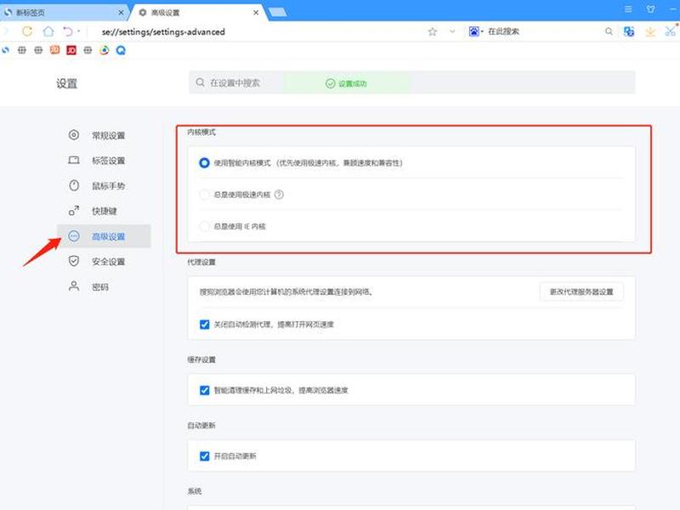Click the 更改代理服务器设置 button
680x510 pixels.
[x=581, y=292]
